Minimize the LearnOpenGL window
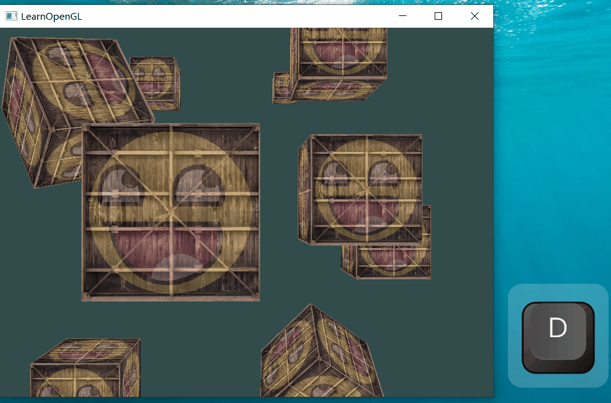The width and height of the screenshot is (611, 403). (x=403, y=16)
